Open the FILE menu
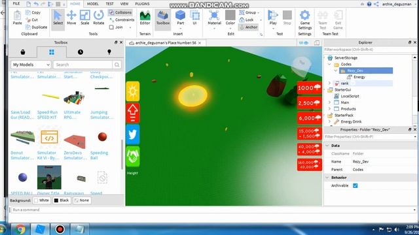This screenshot has height=235, width=419. point(16,4)
